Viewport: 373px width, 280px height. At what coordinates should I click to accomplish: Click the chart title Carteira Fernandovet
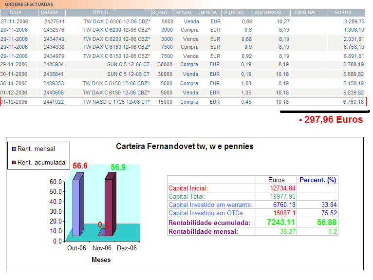(185, 146)
